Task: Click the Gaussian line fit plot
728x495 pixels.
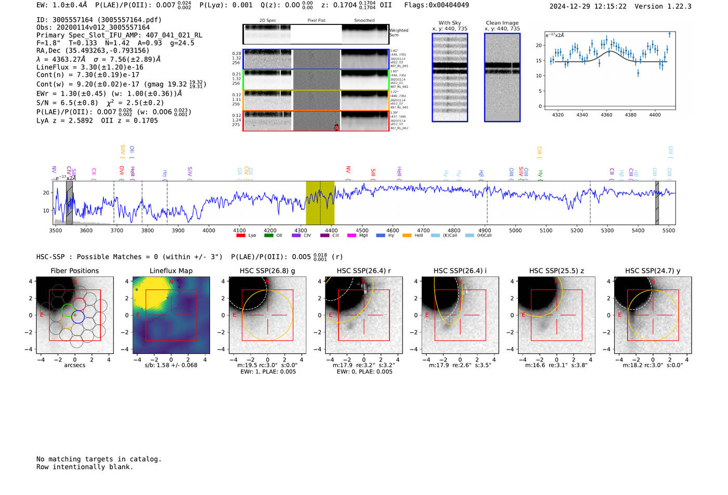Action: tap(609, 70)
